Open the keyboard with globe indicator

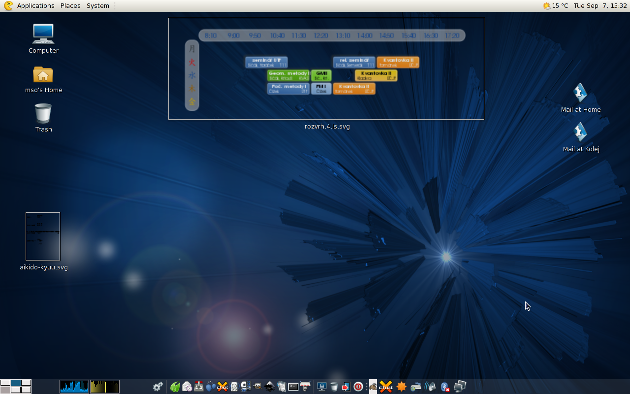pyautogui.click(x=416, y=387)
